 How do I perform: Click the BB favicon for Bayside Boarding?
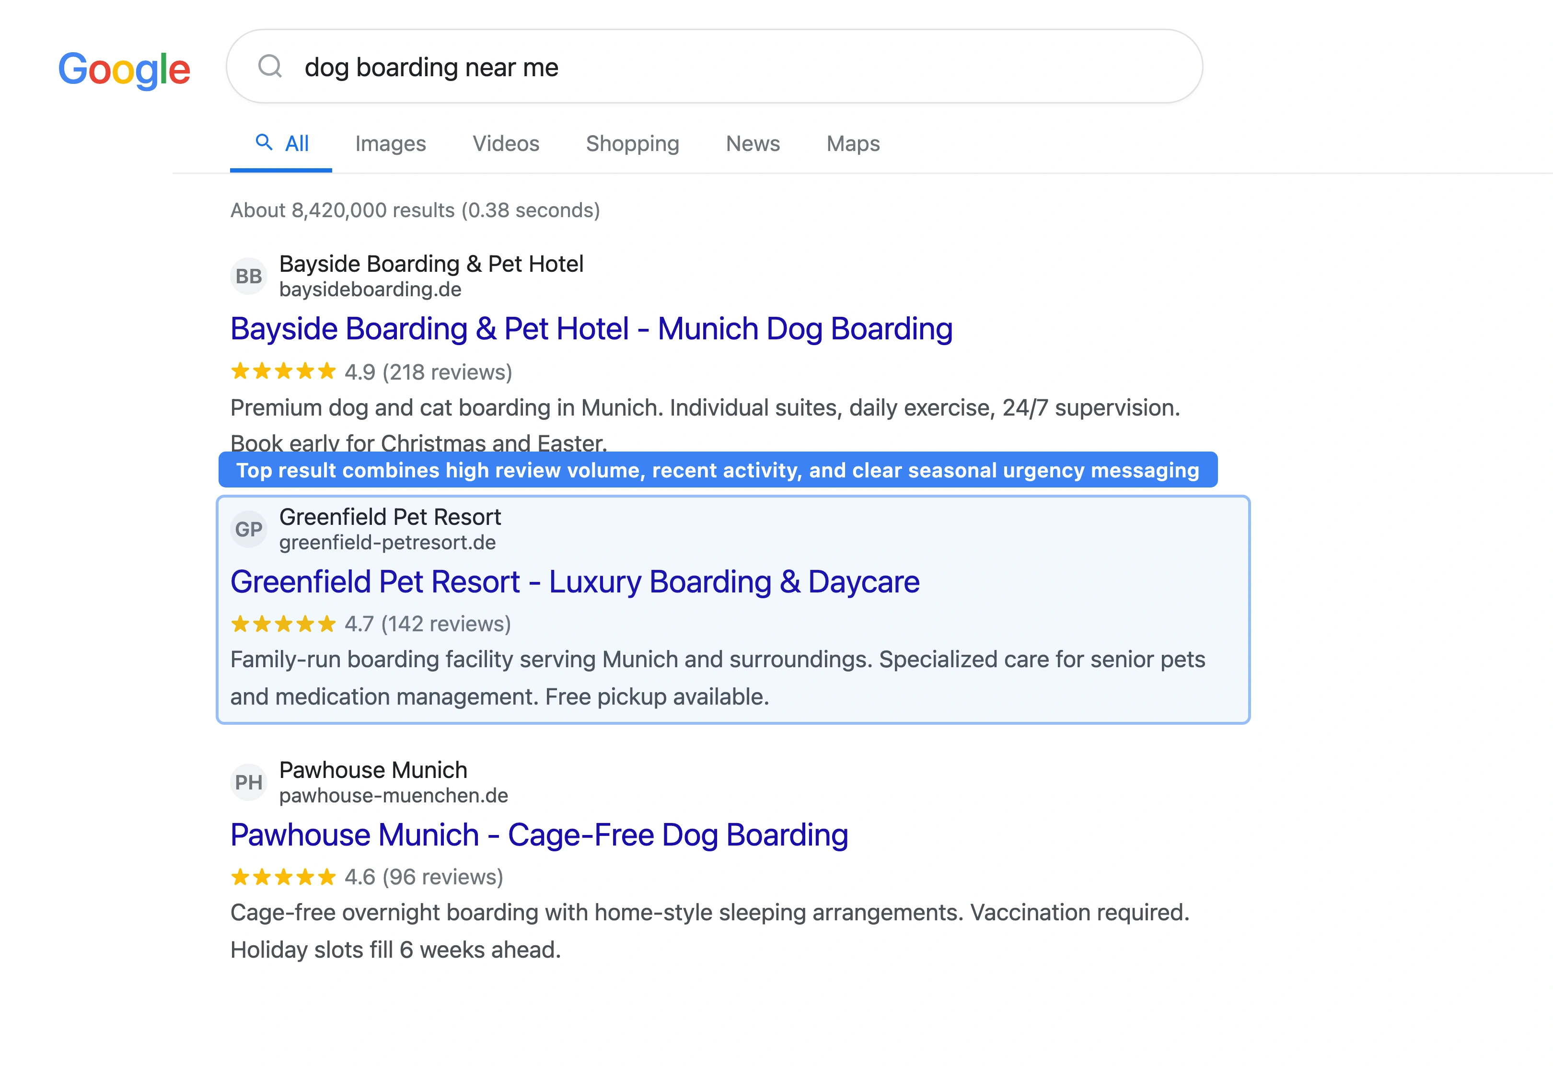tap(249, 276)
